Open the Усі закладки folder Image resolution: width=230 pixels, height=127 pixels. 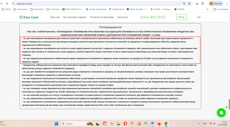[221, 9]
